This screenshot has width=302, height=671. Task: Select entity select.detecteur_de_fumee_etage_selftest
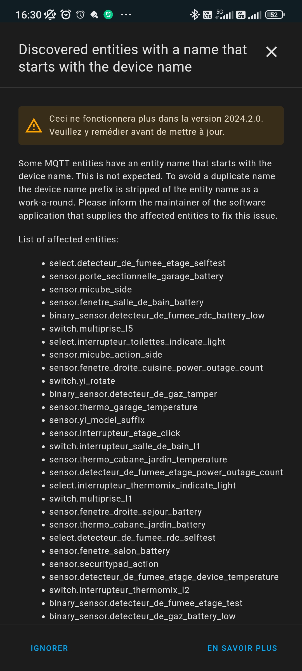coord(137,263)
